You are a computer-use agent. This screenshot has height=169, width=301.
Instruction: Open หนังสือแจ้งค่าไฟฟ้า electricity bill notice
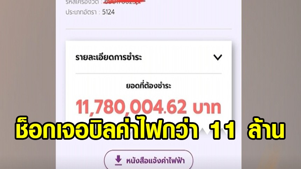149,160
